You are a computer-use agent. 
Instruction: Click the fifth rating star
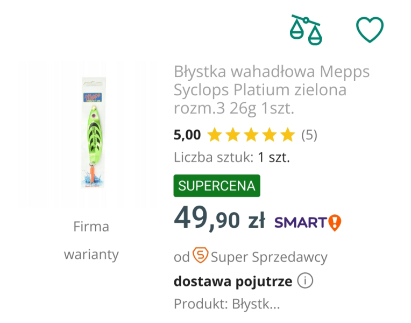point(288,135)
